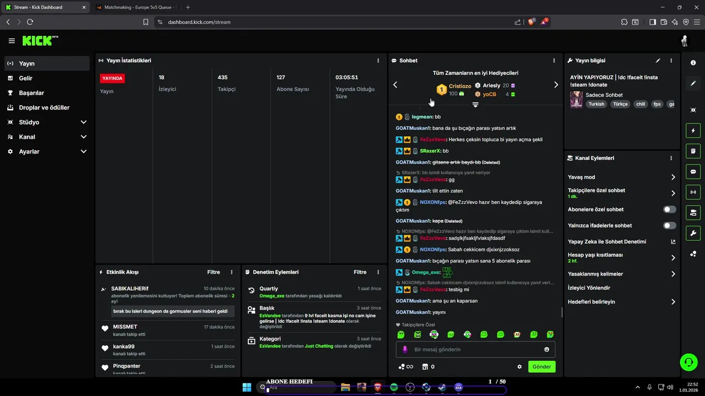Viewport: 705px width, 396px height.
Task: Collapse the top gifters leaderboard arrow
Action: [x=475, y=105]
